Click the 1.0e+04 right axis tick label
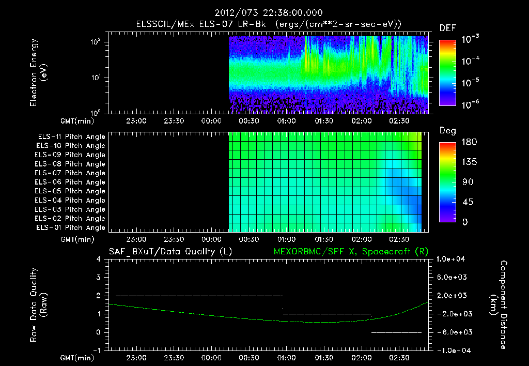This screenshot has width=529, height=366. (x=450, y=260)
